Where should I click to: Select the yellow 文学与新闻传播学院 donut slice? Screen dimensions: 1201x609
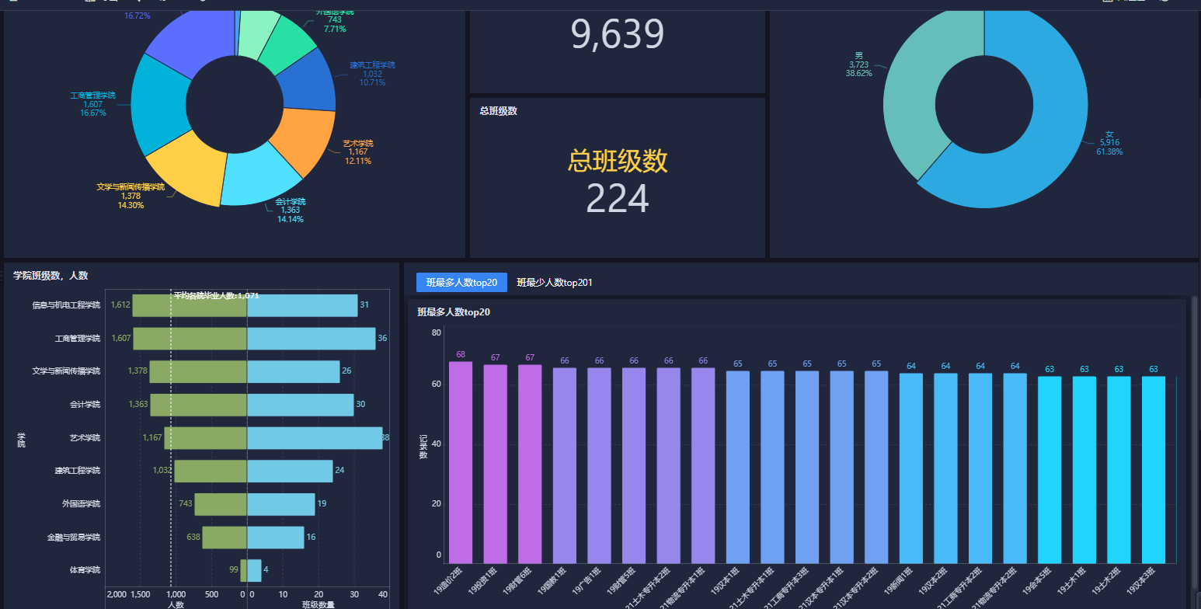(x=186, y=169)
